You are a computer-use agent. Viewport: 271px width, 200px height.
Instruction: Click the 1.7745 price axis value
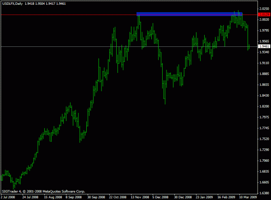pos(264,128)
